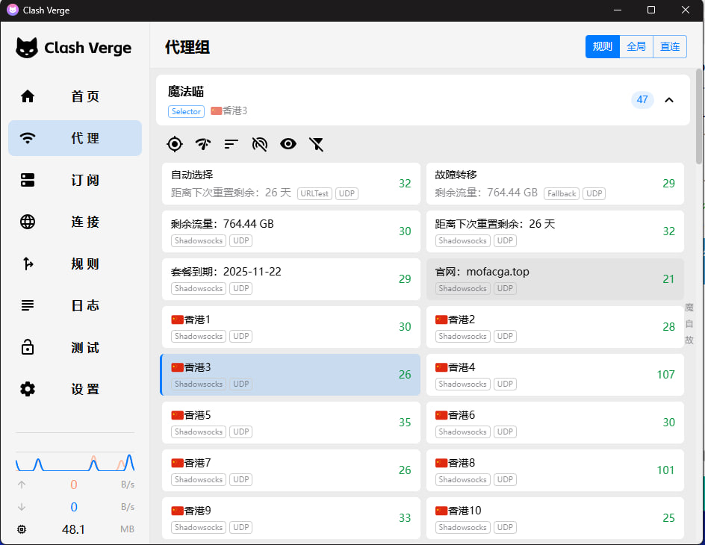Click the Clash Verge cat logo
This screenshot has width=705, height=545.
tap(27, 48)
